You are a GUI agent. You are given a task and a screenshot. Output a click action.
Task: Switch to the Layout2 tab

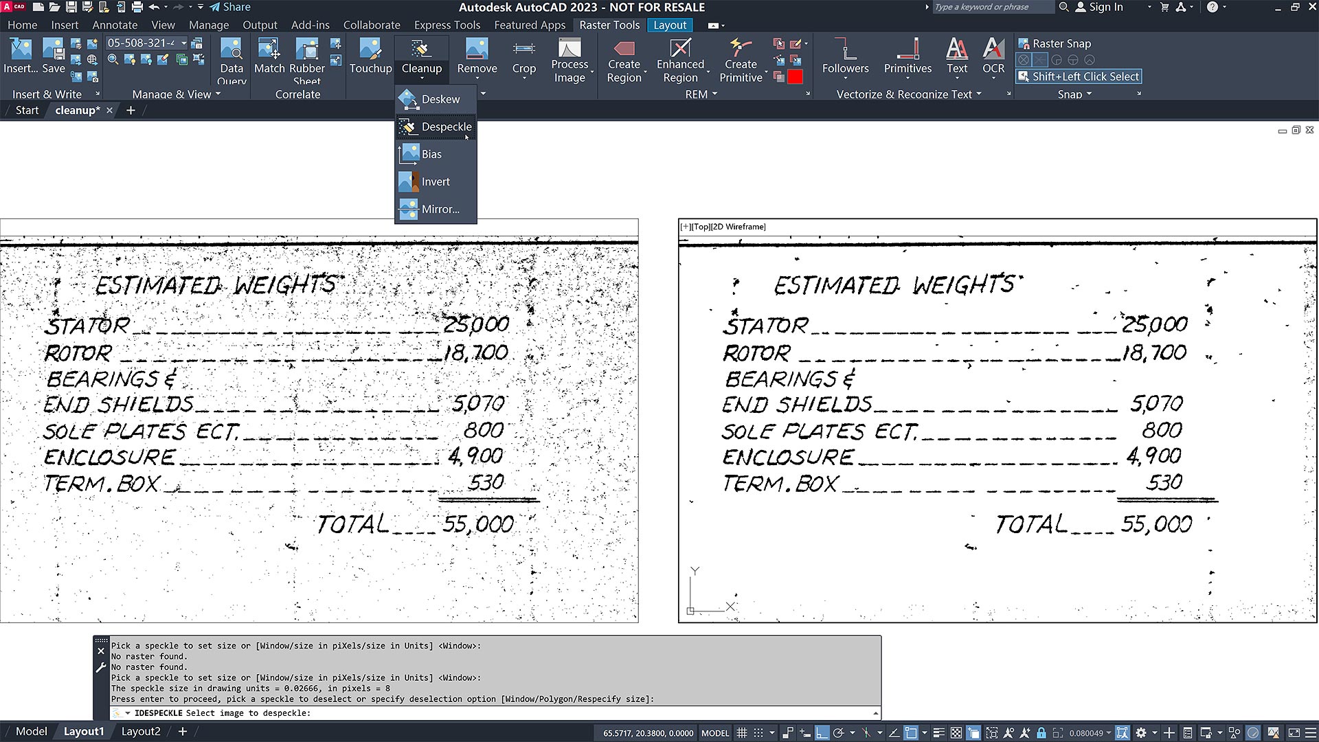(x=141, y=732)
